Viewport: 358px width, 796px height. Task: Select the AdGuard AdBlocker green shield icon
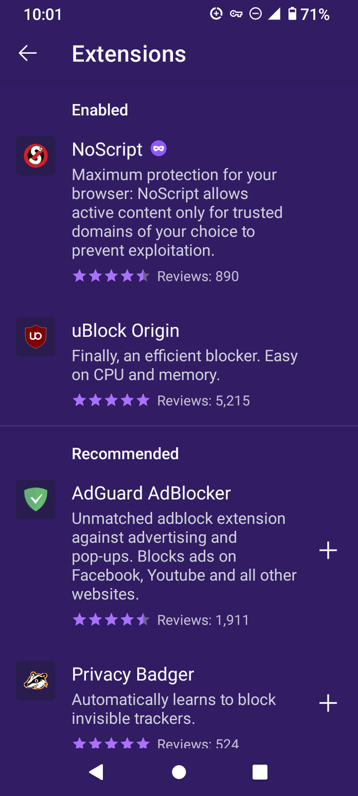tap(36, 499)
